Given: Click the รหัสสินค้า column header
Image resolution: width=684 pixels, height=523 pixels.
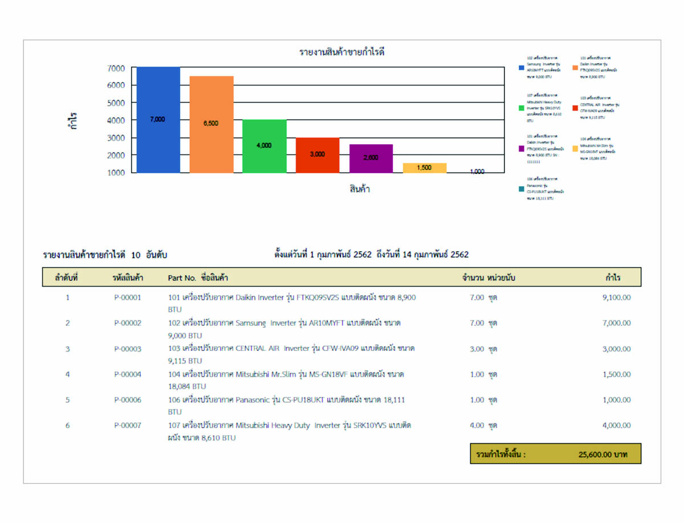Looking at the screenshot, I should (x=128, y=277).
